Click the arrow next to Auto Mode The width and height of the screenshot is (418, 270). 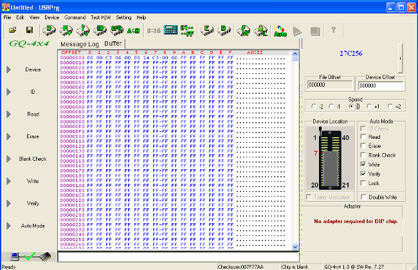click(9, 226)
